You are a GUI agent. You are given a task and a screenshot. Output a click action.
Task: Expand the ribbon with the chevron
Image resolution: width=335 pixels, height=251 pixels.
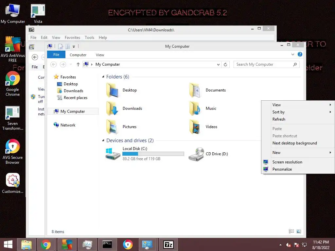[x=293, y=55]
